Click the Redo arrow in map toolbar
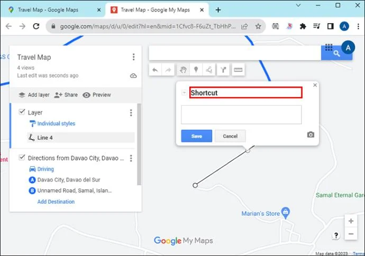The height and width of the screenshot is (256, 365). tap(168, 70)
